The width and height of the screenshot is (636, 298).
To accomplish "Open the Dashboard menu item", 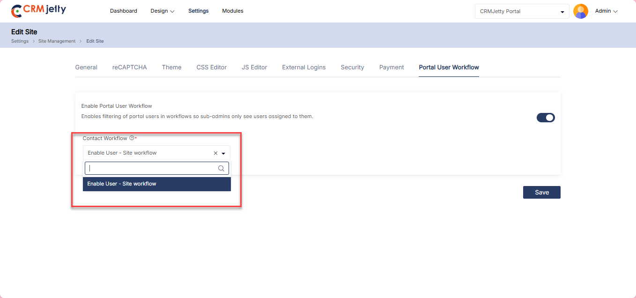I will click(124, 11).
